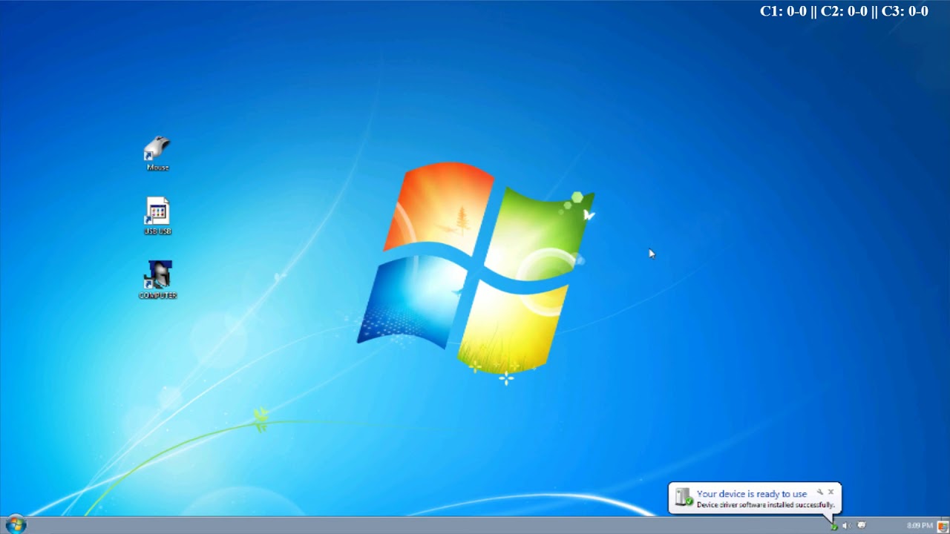Click "Device driver software installed successfully." text
The image size is (950, 534).
765,505
